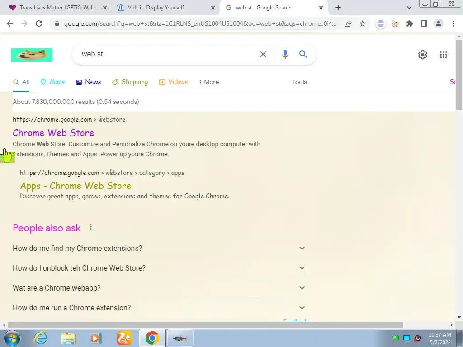Open the Chrome profile avatar
Viewport: 463px width, 347px height.
439,23
